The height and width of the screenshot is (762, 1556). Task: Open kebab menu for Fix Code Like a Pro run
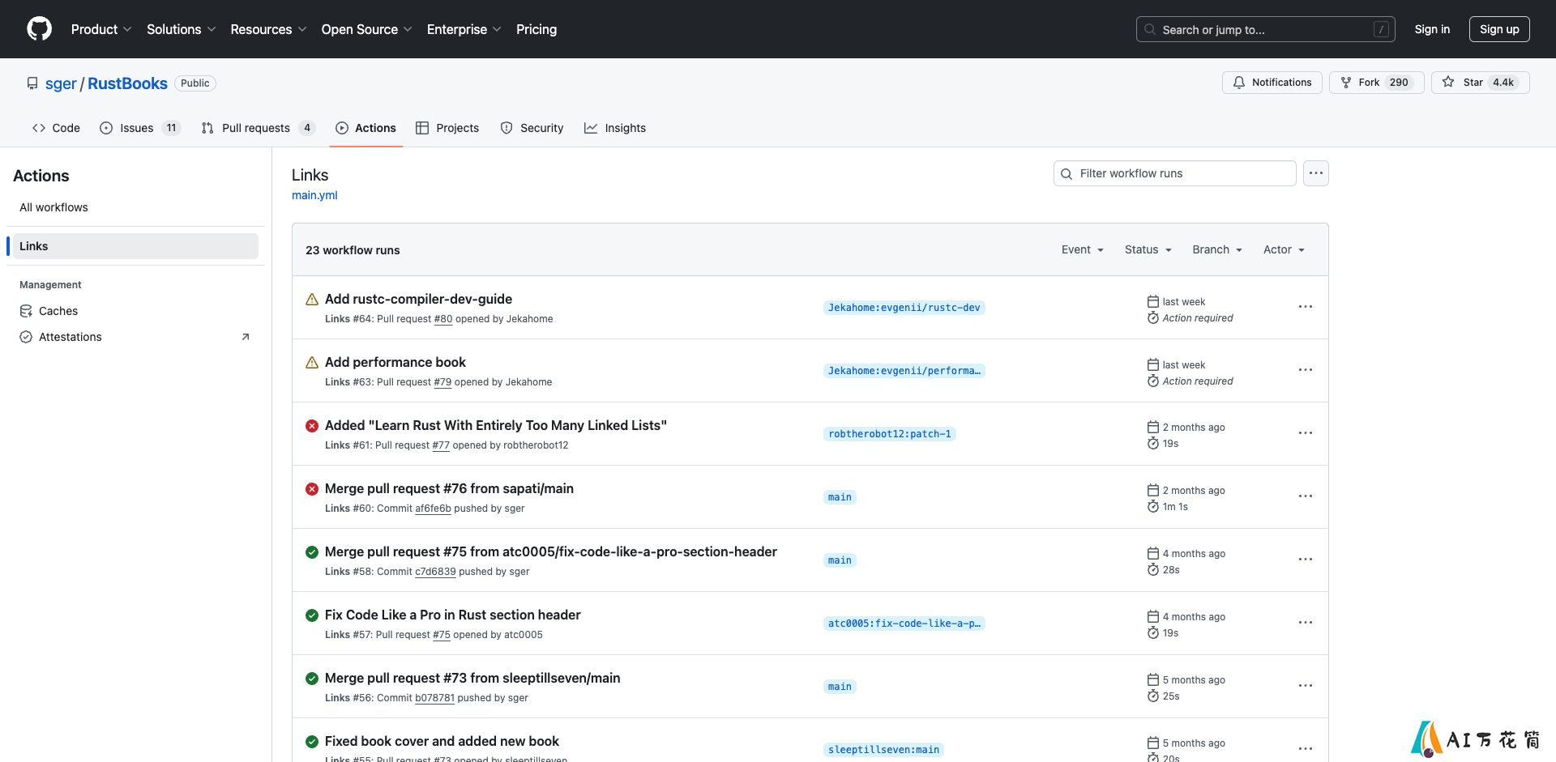pyautogui.click(x=1305, y=623)
